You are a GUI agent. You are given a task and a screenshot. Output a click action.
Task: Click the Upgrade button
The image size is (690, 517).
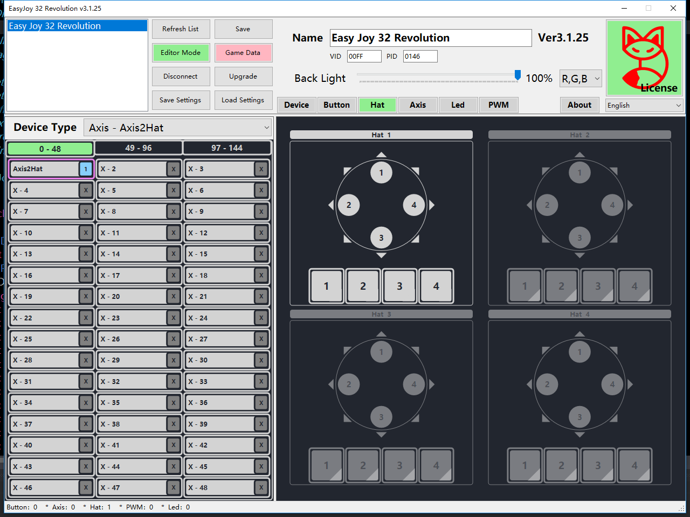coord(243,76)
